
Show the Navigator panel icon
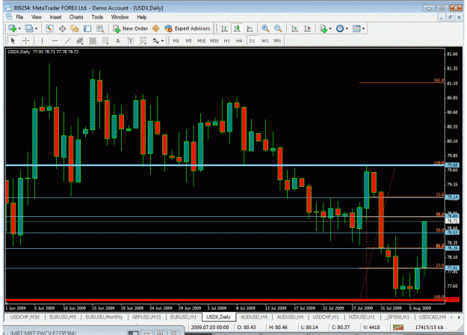pos(75,28)
